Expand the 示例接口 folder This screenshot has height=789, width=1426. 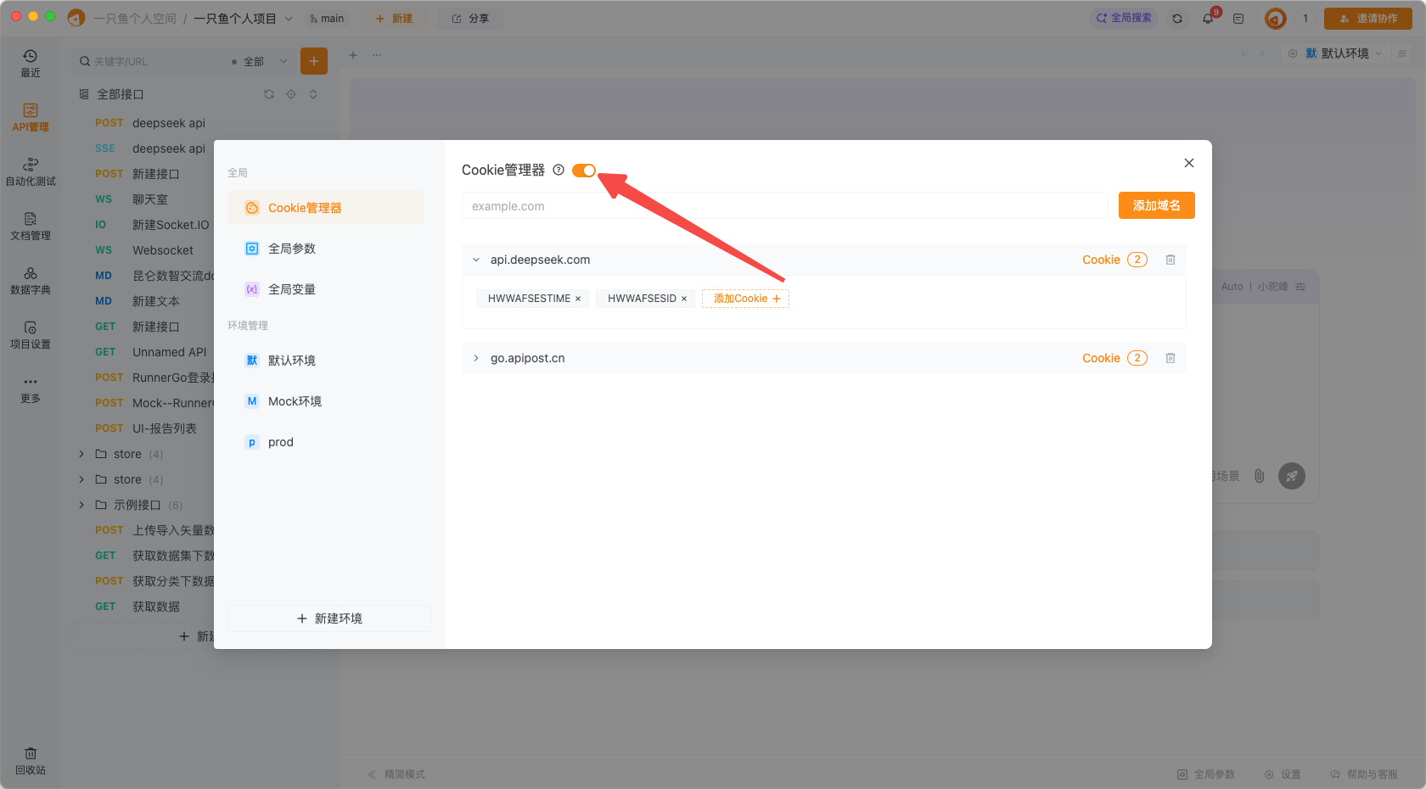[81, 505]
